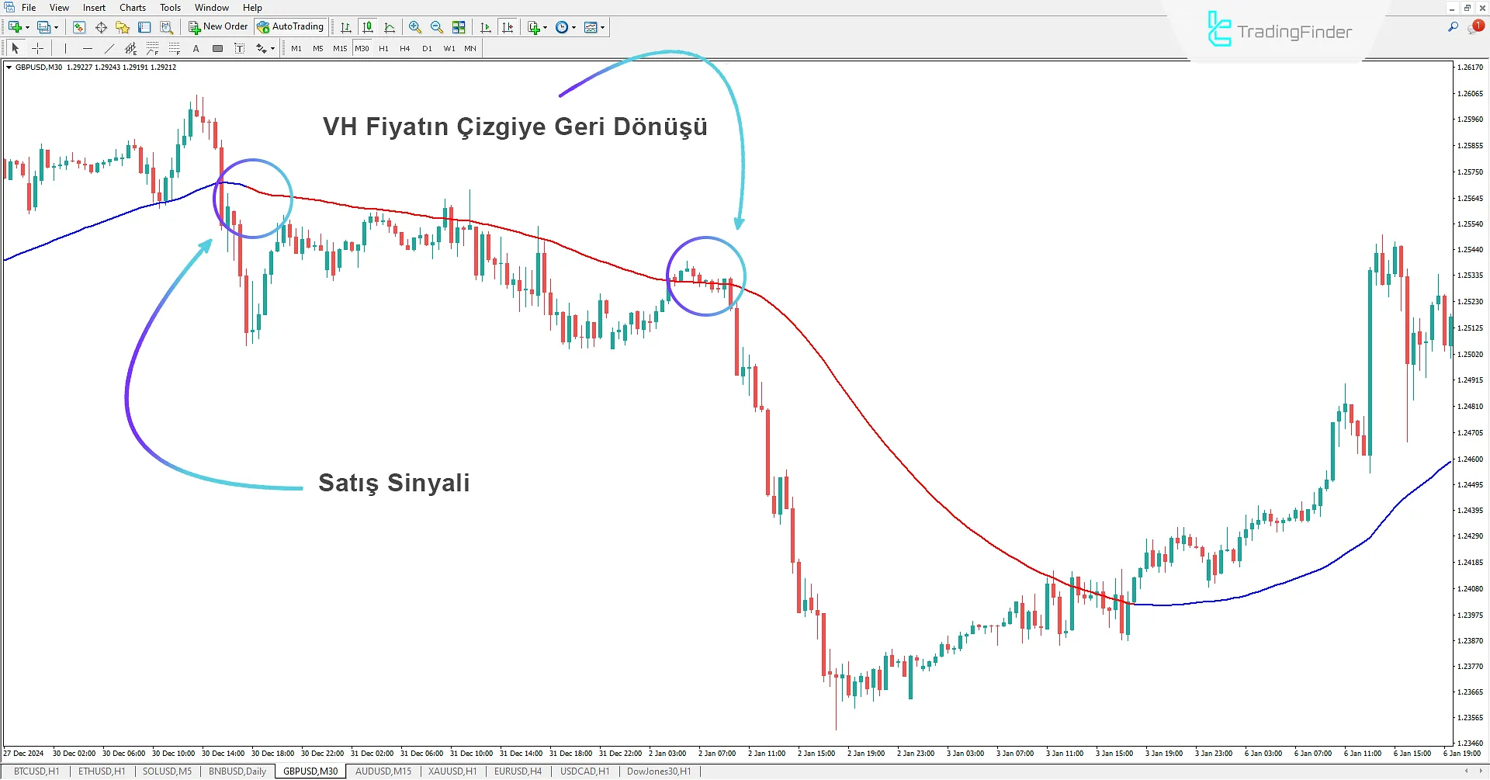The image size is (1490, 780).
Task: Toggle the chart shift button
Action: click(x=508, y=27)
